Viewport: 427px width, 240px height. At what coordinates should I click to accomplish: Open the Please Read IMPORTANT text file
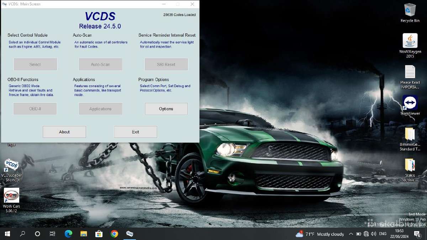click(410, 77)
